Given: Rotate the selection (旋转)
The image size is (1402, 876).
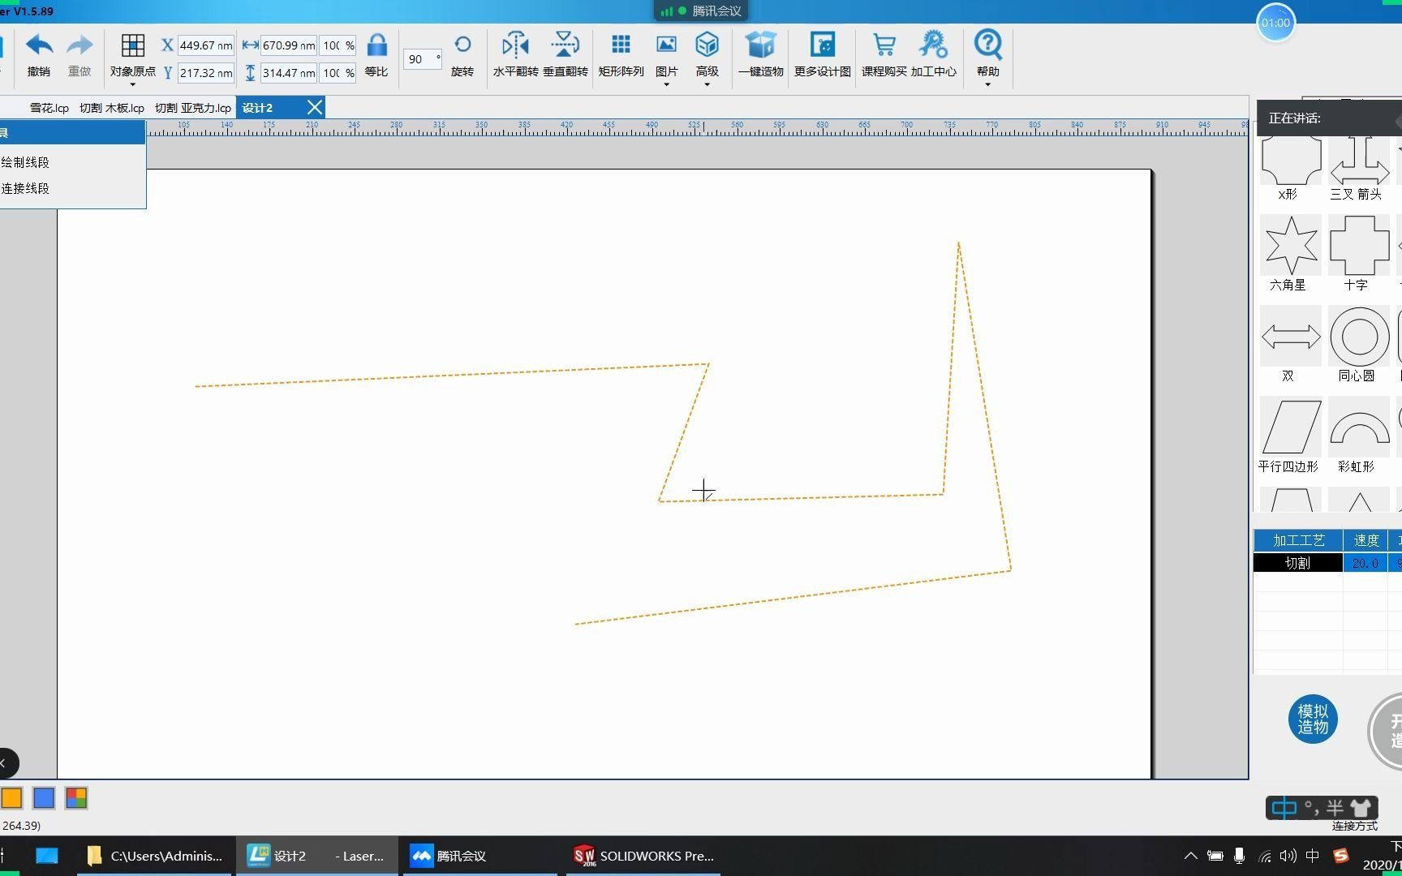Looking at the screenshot, I should 462,55.
